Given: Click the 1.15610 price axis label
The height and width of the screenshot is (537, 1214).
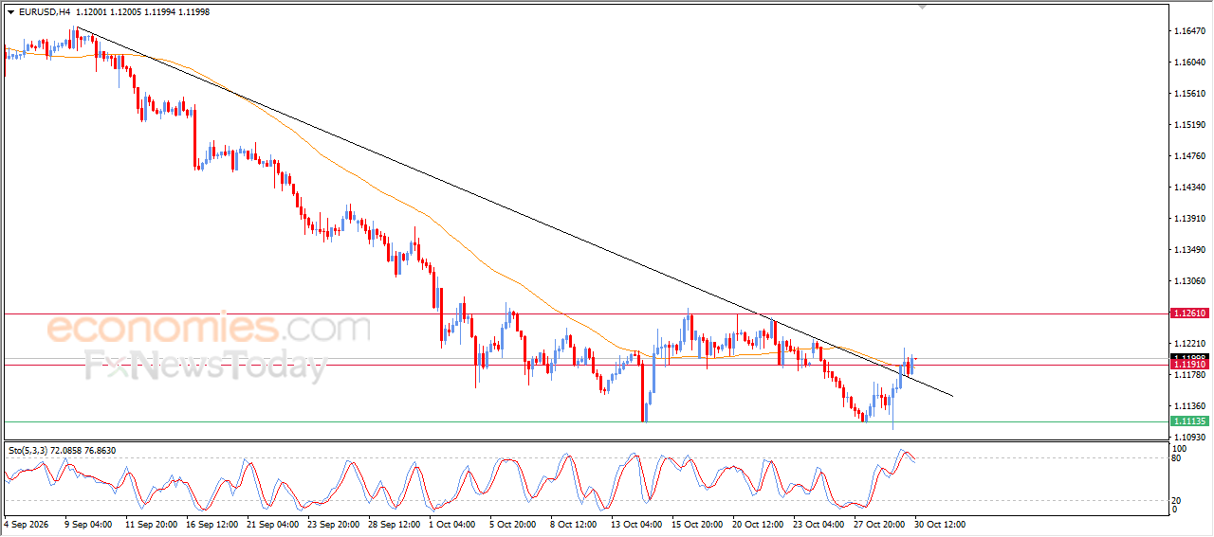Looking at the screenshot, I should click(x=1188, y=94).
